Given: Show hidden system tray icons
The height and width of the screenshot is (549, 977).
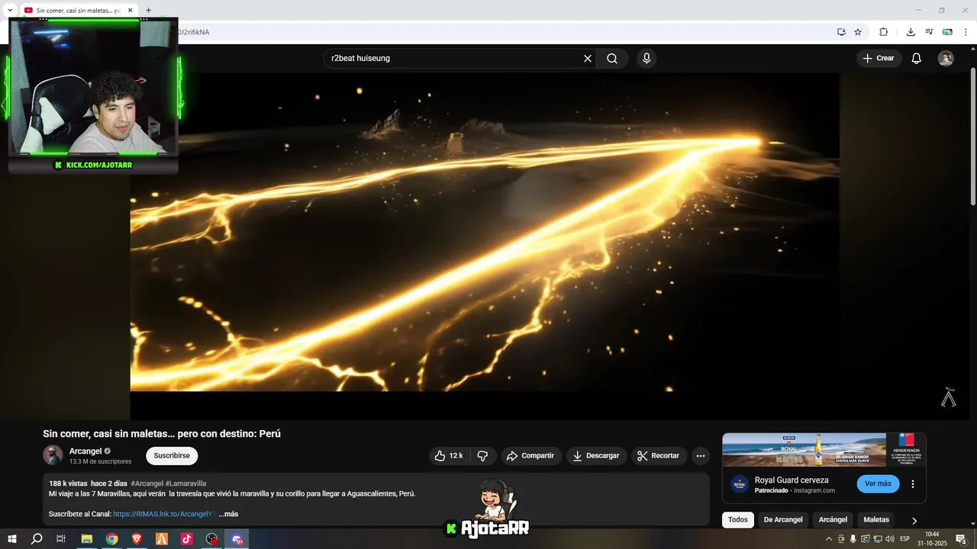Looking at the screenshot, I should point(829,539).
